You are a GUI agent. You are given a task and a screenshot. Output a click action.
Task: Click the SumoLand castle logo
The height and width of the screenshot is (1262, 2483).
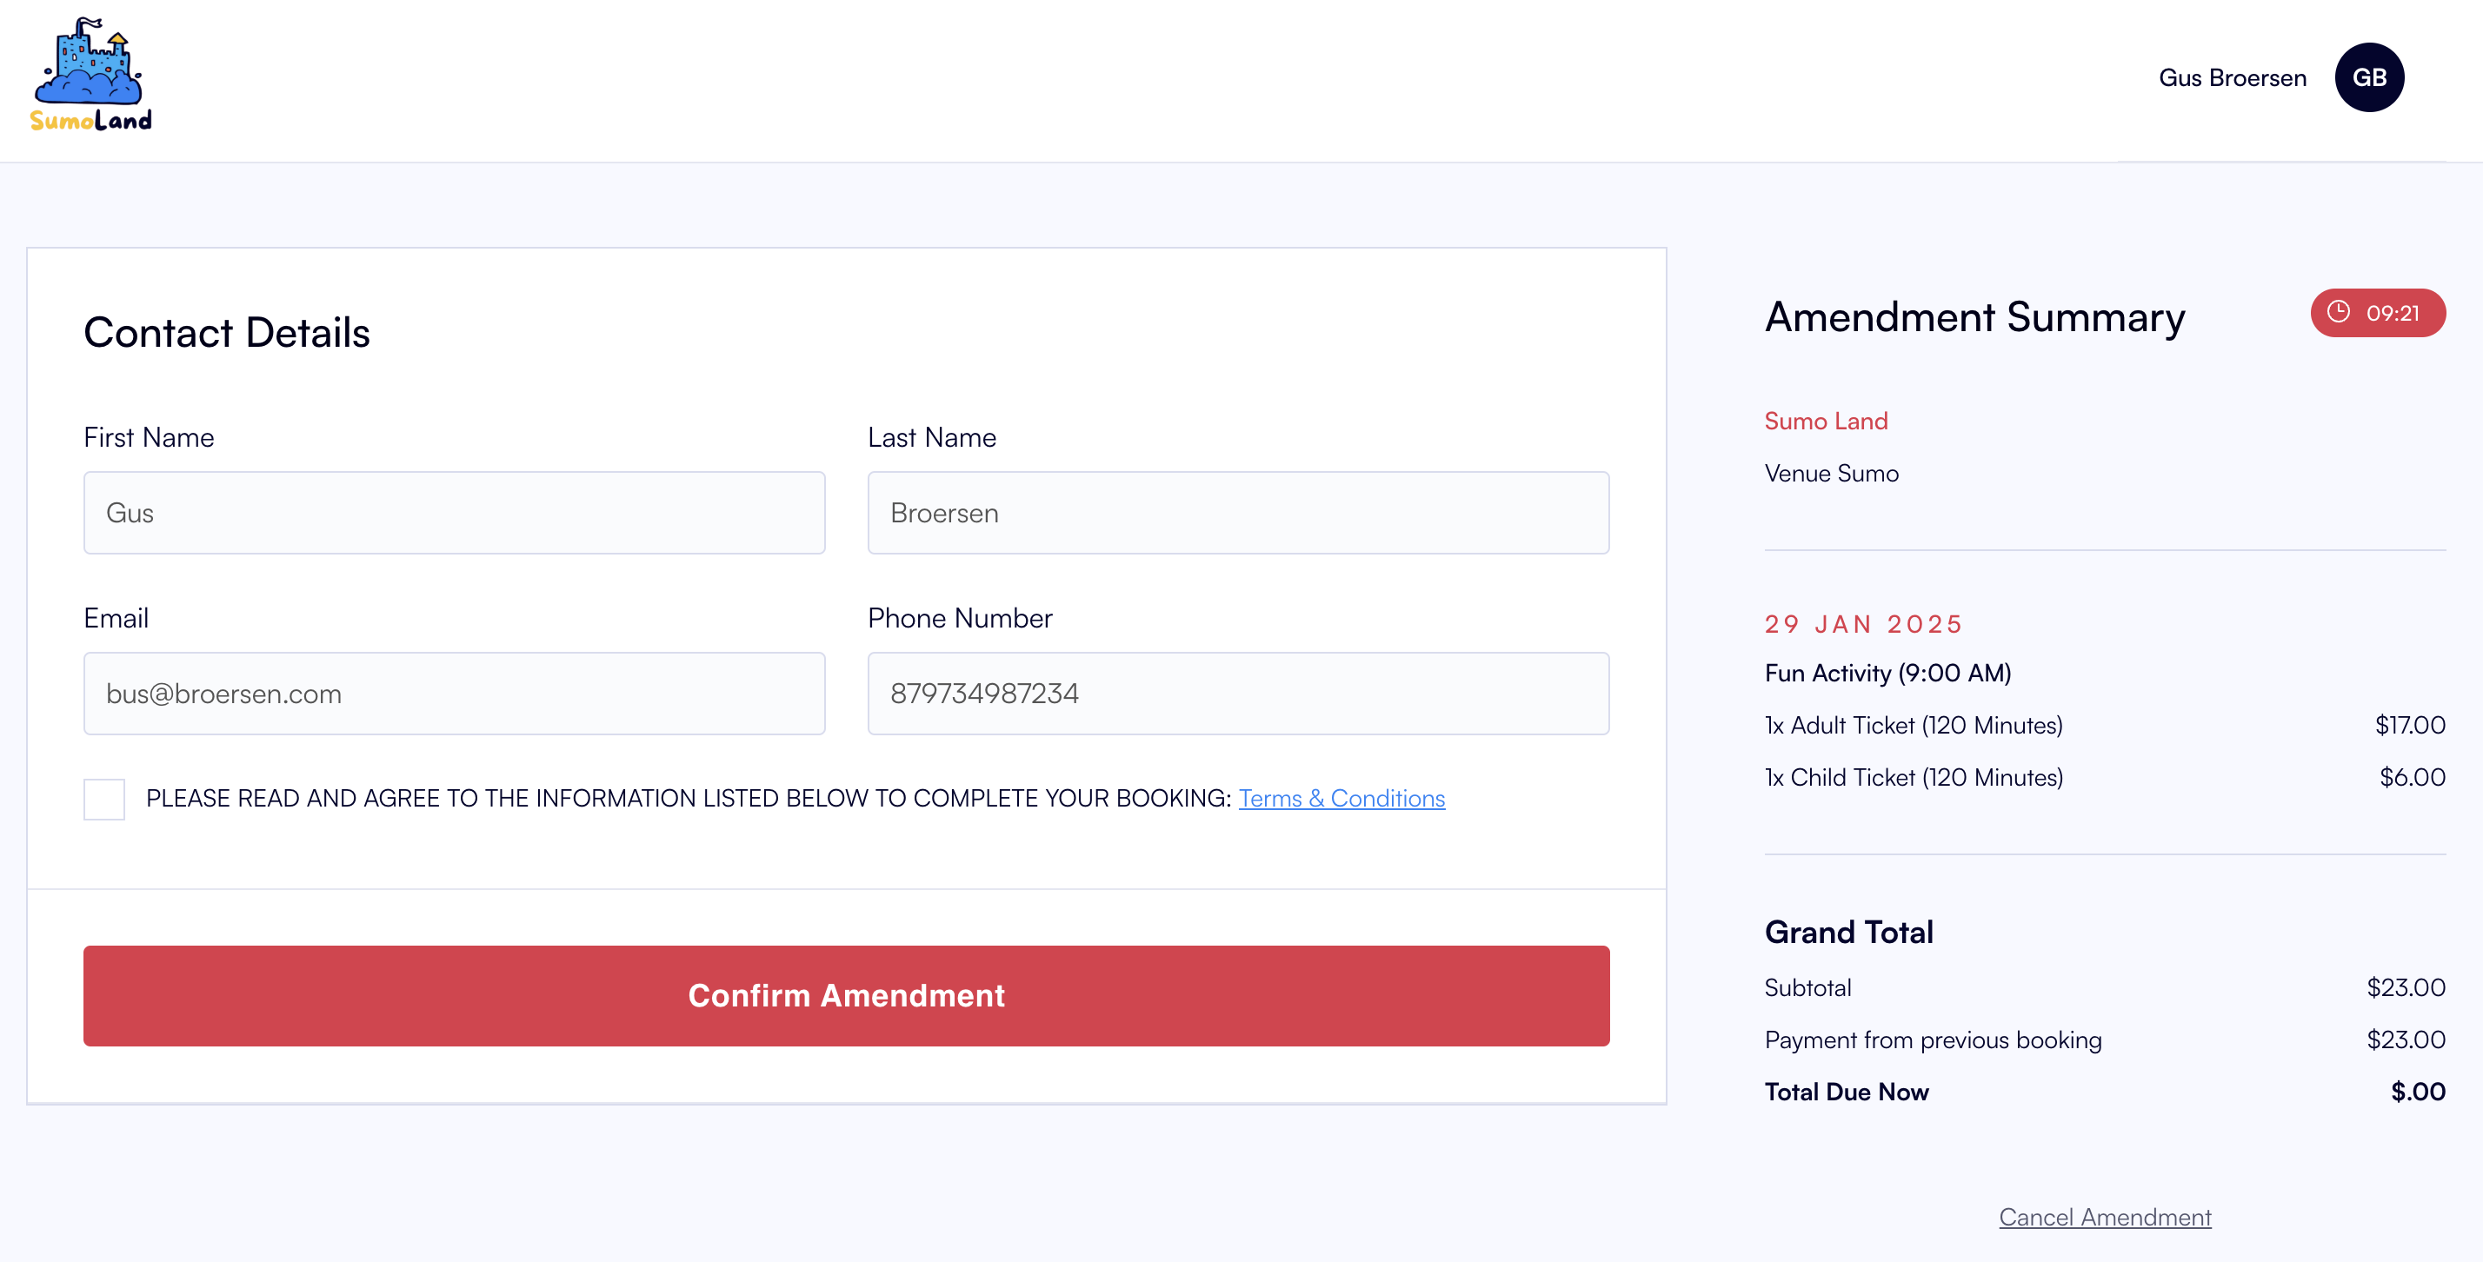pyautogui.click(x=90, y=75)
